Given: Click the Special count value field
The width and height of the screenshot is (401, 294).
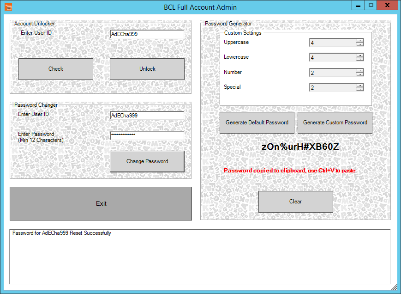Looking at the screenshot, I should click(x=332, y=87).
